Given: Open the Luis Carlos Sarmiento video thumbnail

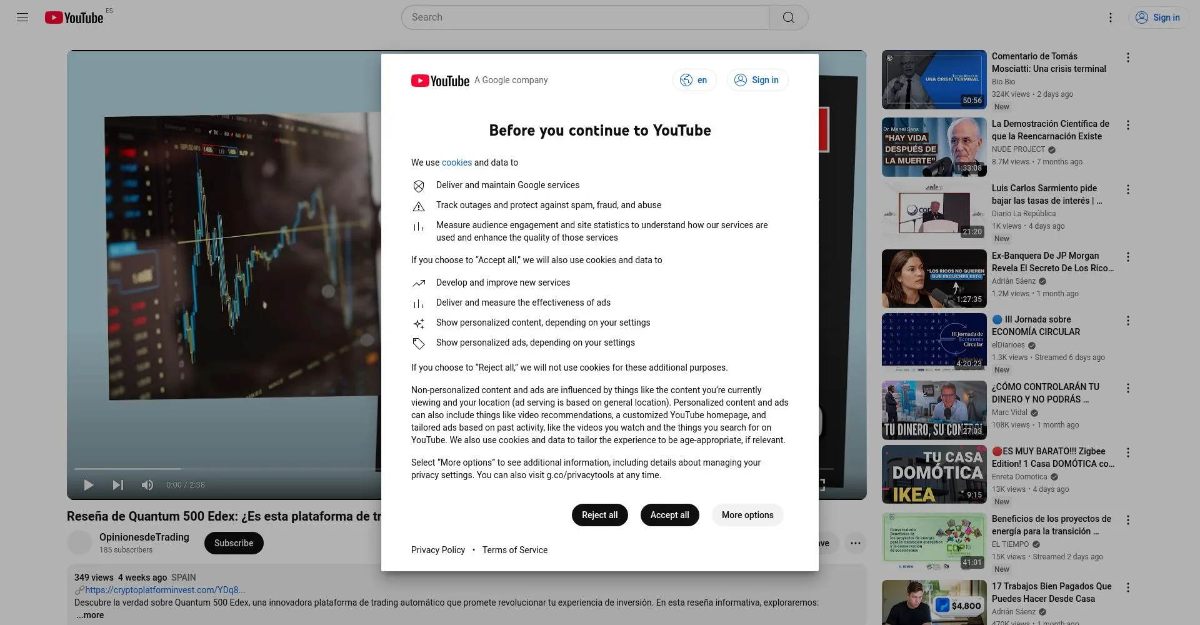Looking at the screenshot, I should (934, 211).
